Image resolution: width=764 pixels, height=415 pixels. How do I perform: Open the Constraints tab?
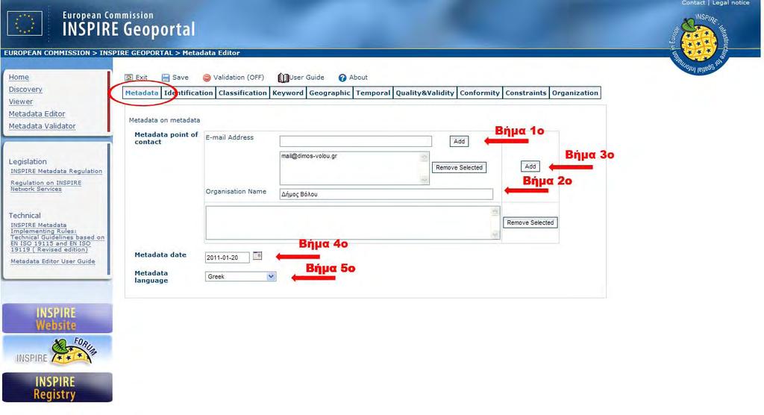point(526,93)
